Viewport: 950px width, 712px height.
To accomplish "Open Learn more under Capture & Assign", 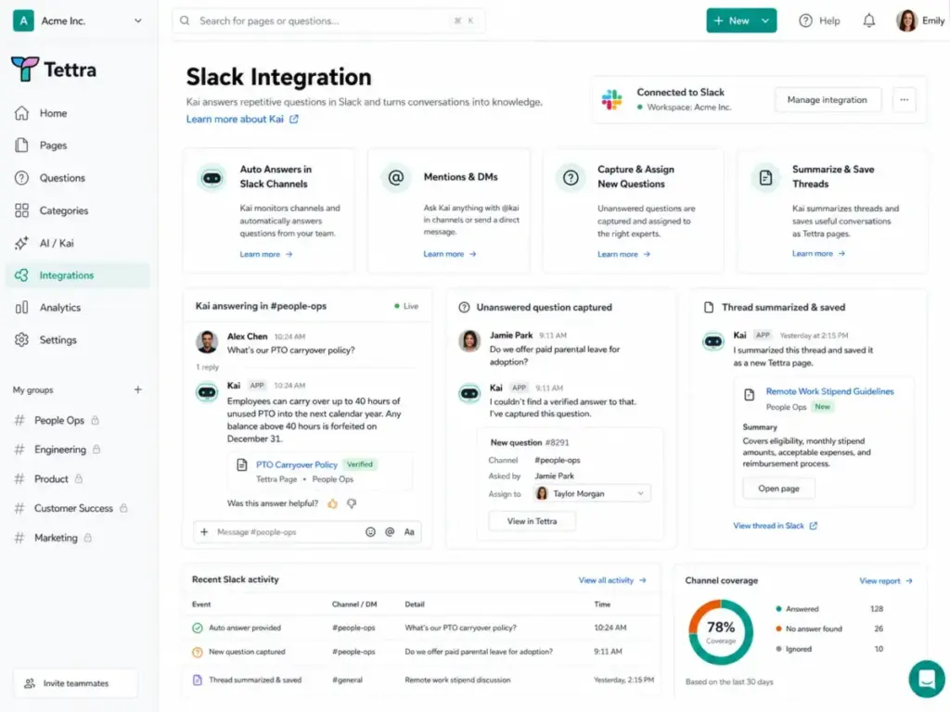I will pos(623,254).
